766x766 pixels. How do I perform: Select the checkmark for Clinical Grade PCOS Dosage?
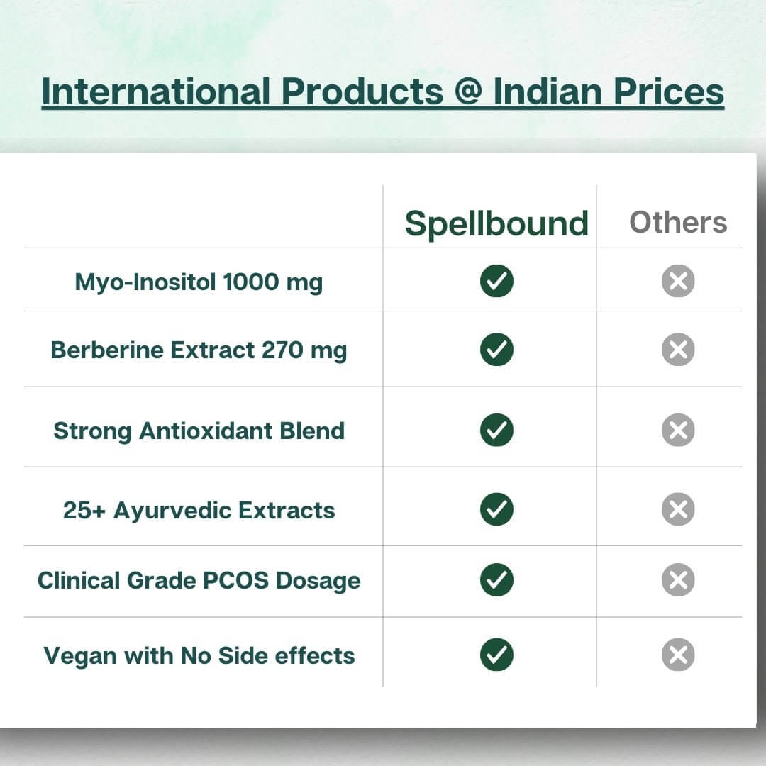496,580
